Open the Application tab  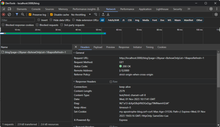[x=145, y=9]
